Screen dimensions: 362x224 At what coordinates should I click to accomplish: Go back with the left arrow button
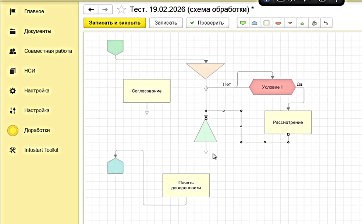91,9
